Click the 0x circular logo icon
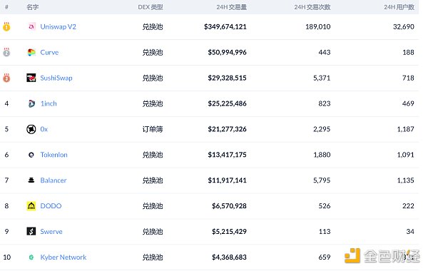 click(x=31, y=129)
